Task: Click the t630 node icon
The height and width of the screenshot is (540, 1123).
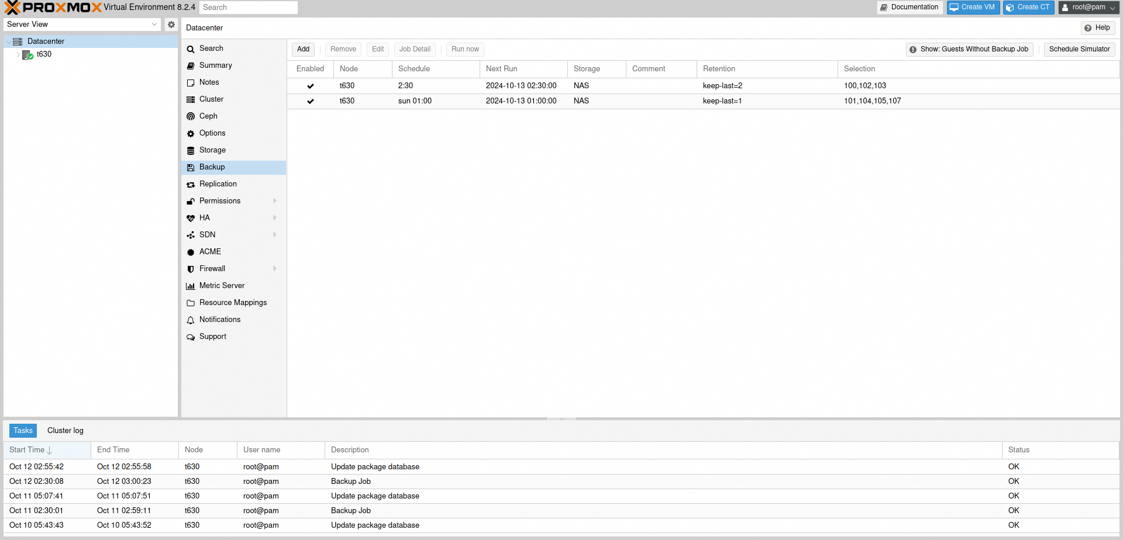Action: tap(27, 55)
